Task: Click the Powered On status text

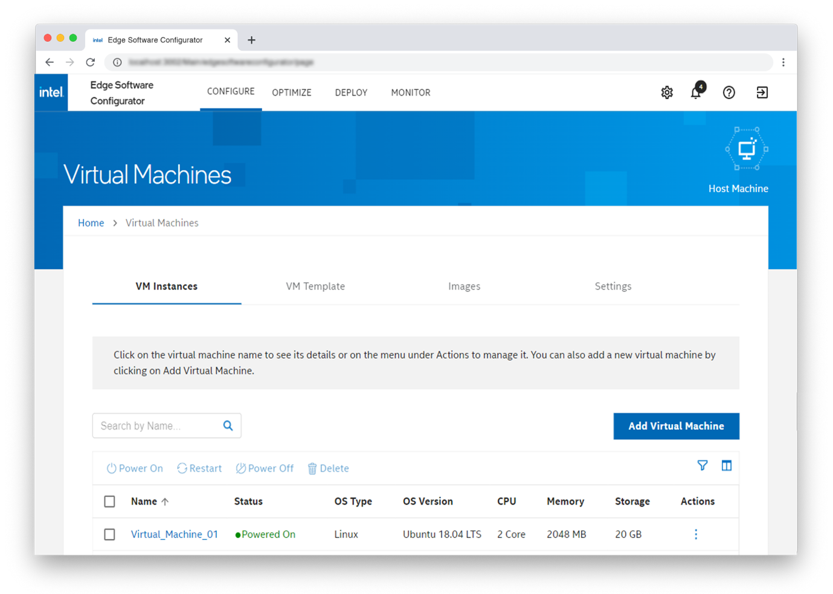Action: pos(269,534)
